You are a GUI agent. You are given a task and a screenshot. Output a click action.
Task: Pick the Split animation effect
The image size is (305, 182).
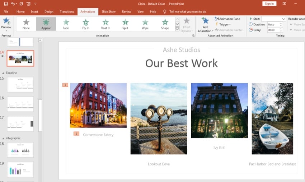[125, 24]
